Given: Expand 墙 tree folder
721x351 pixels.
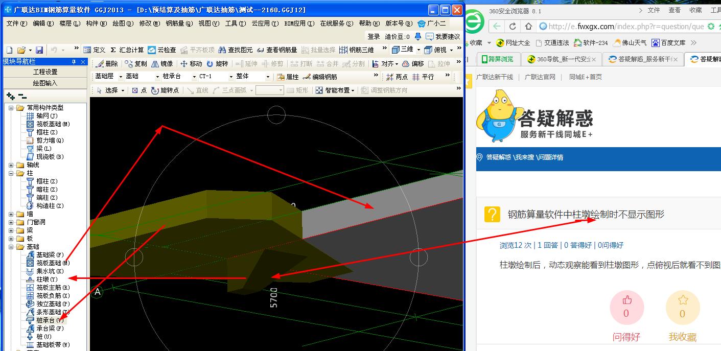Looking at the screenshot, I should tap(11, 214).
